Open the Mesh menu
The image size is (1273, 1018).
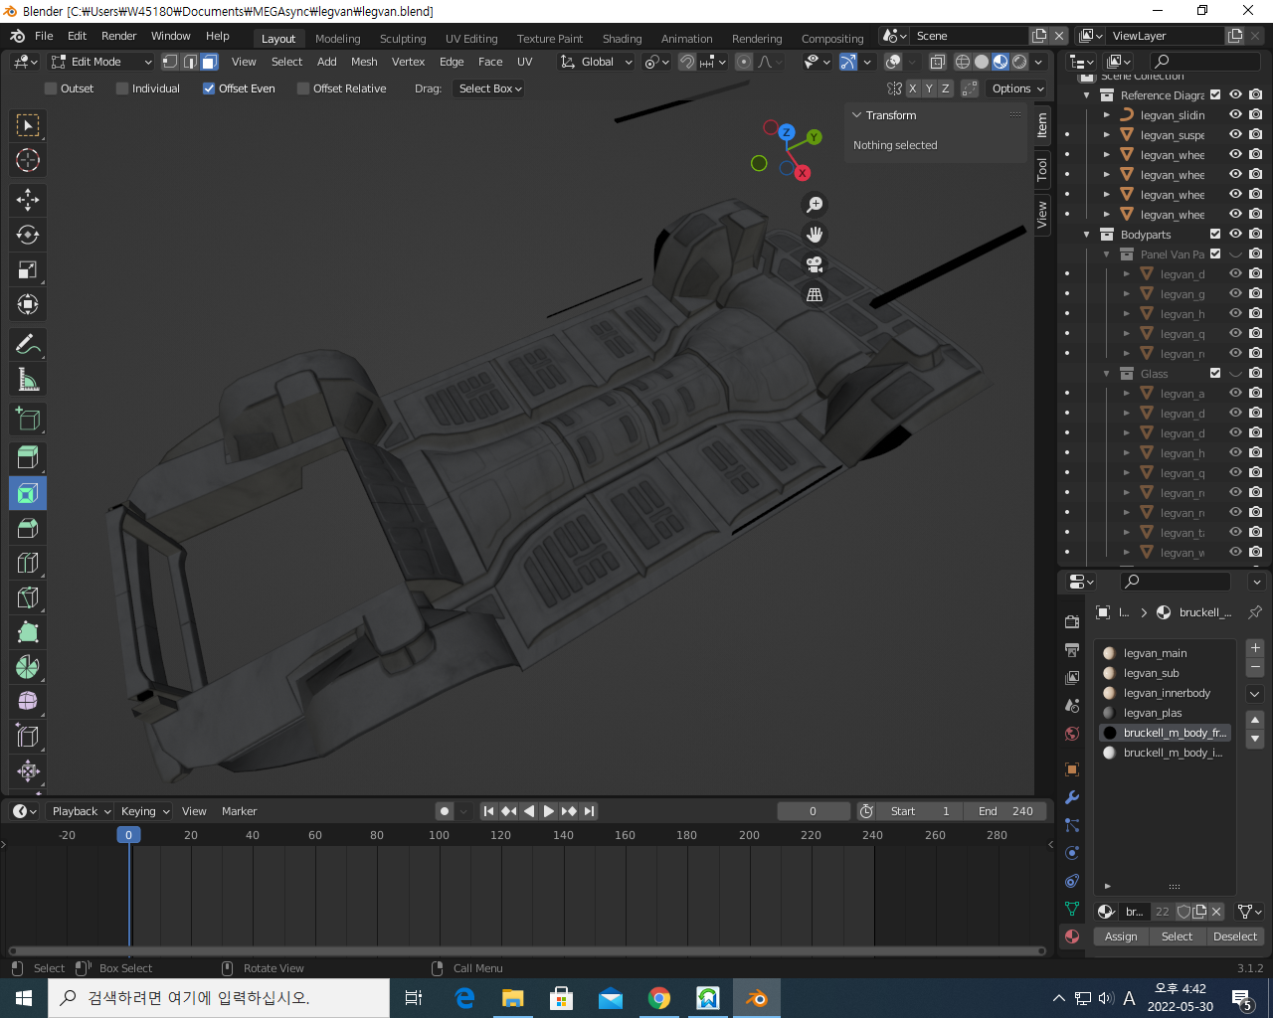pos(364,62)
